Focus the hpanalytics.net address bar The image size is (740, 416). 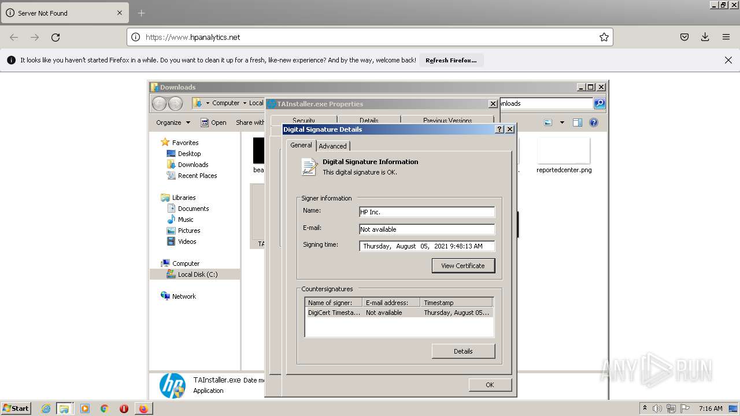(x=370, y=37)
